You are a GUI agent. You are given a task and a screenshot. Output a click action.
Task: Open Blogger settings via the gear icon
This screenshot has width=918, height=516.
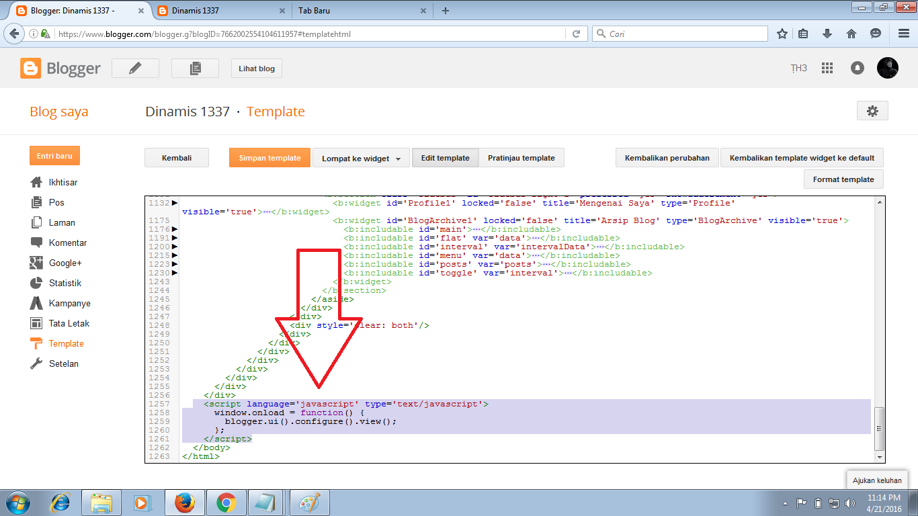coord(872,110)
